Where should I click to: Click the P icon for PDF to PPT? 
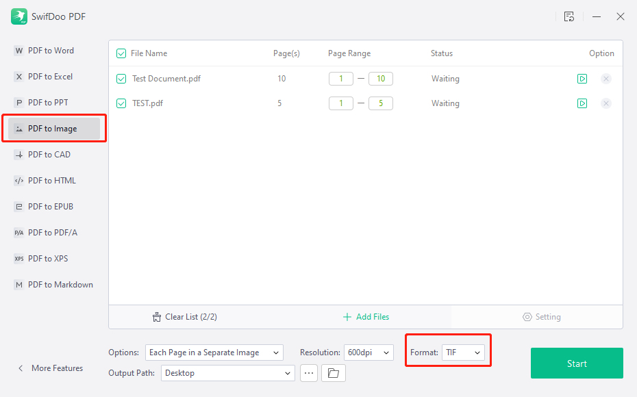point(19,103)
